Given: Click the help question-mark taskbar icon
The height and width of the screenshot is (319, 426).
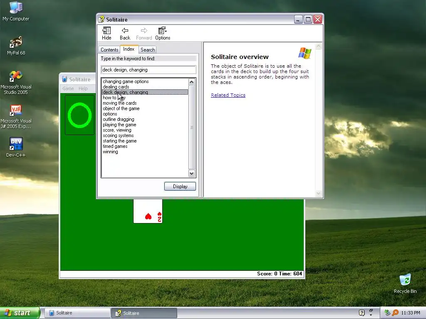Looking at the screenshot, I should pyautogui.click(x=362, y=313).
